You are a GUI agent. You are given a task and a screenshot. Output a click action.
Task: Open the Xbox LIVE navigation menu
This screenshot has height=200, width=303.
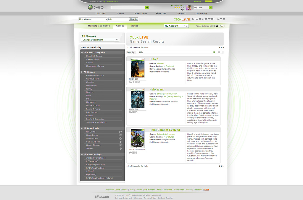(161, 14)
